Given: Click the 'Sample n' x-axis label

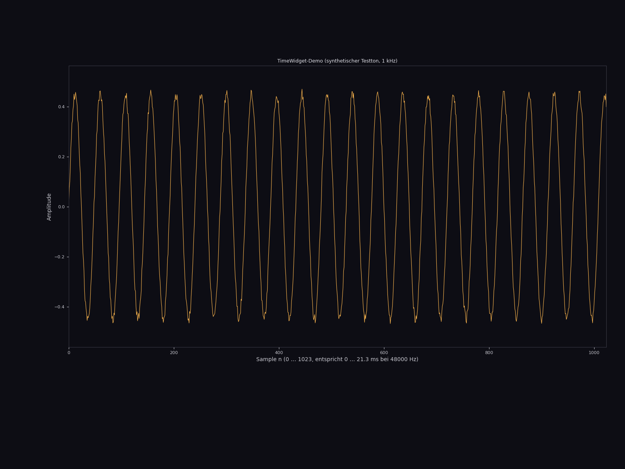Looking at the screenshot, I should [337, 360].
